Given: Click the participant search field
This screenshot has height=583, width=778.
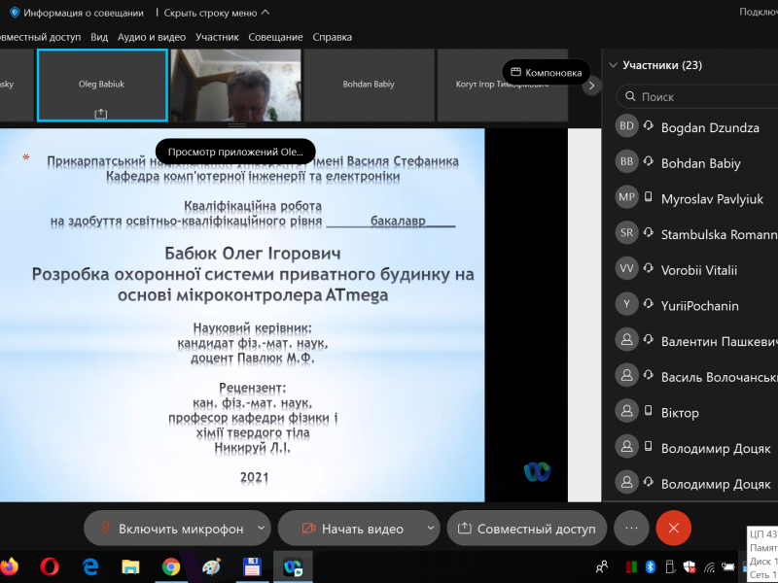Looking at the screenshot, I should (x=700, y=97).
